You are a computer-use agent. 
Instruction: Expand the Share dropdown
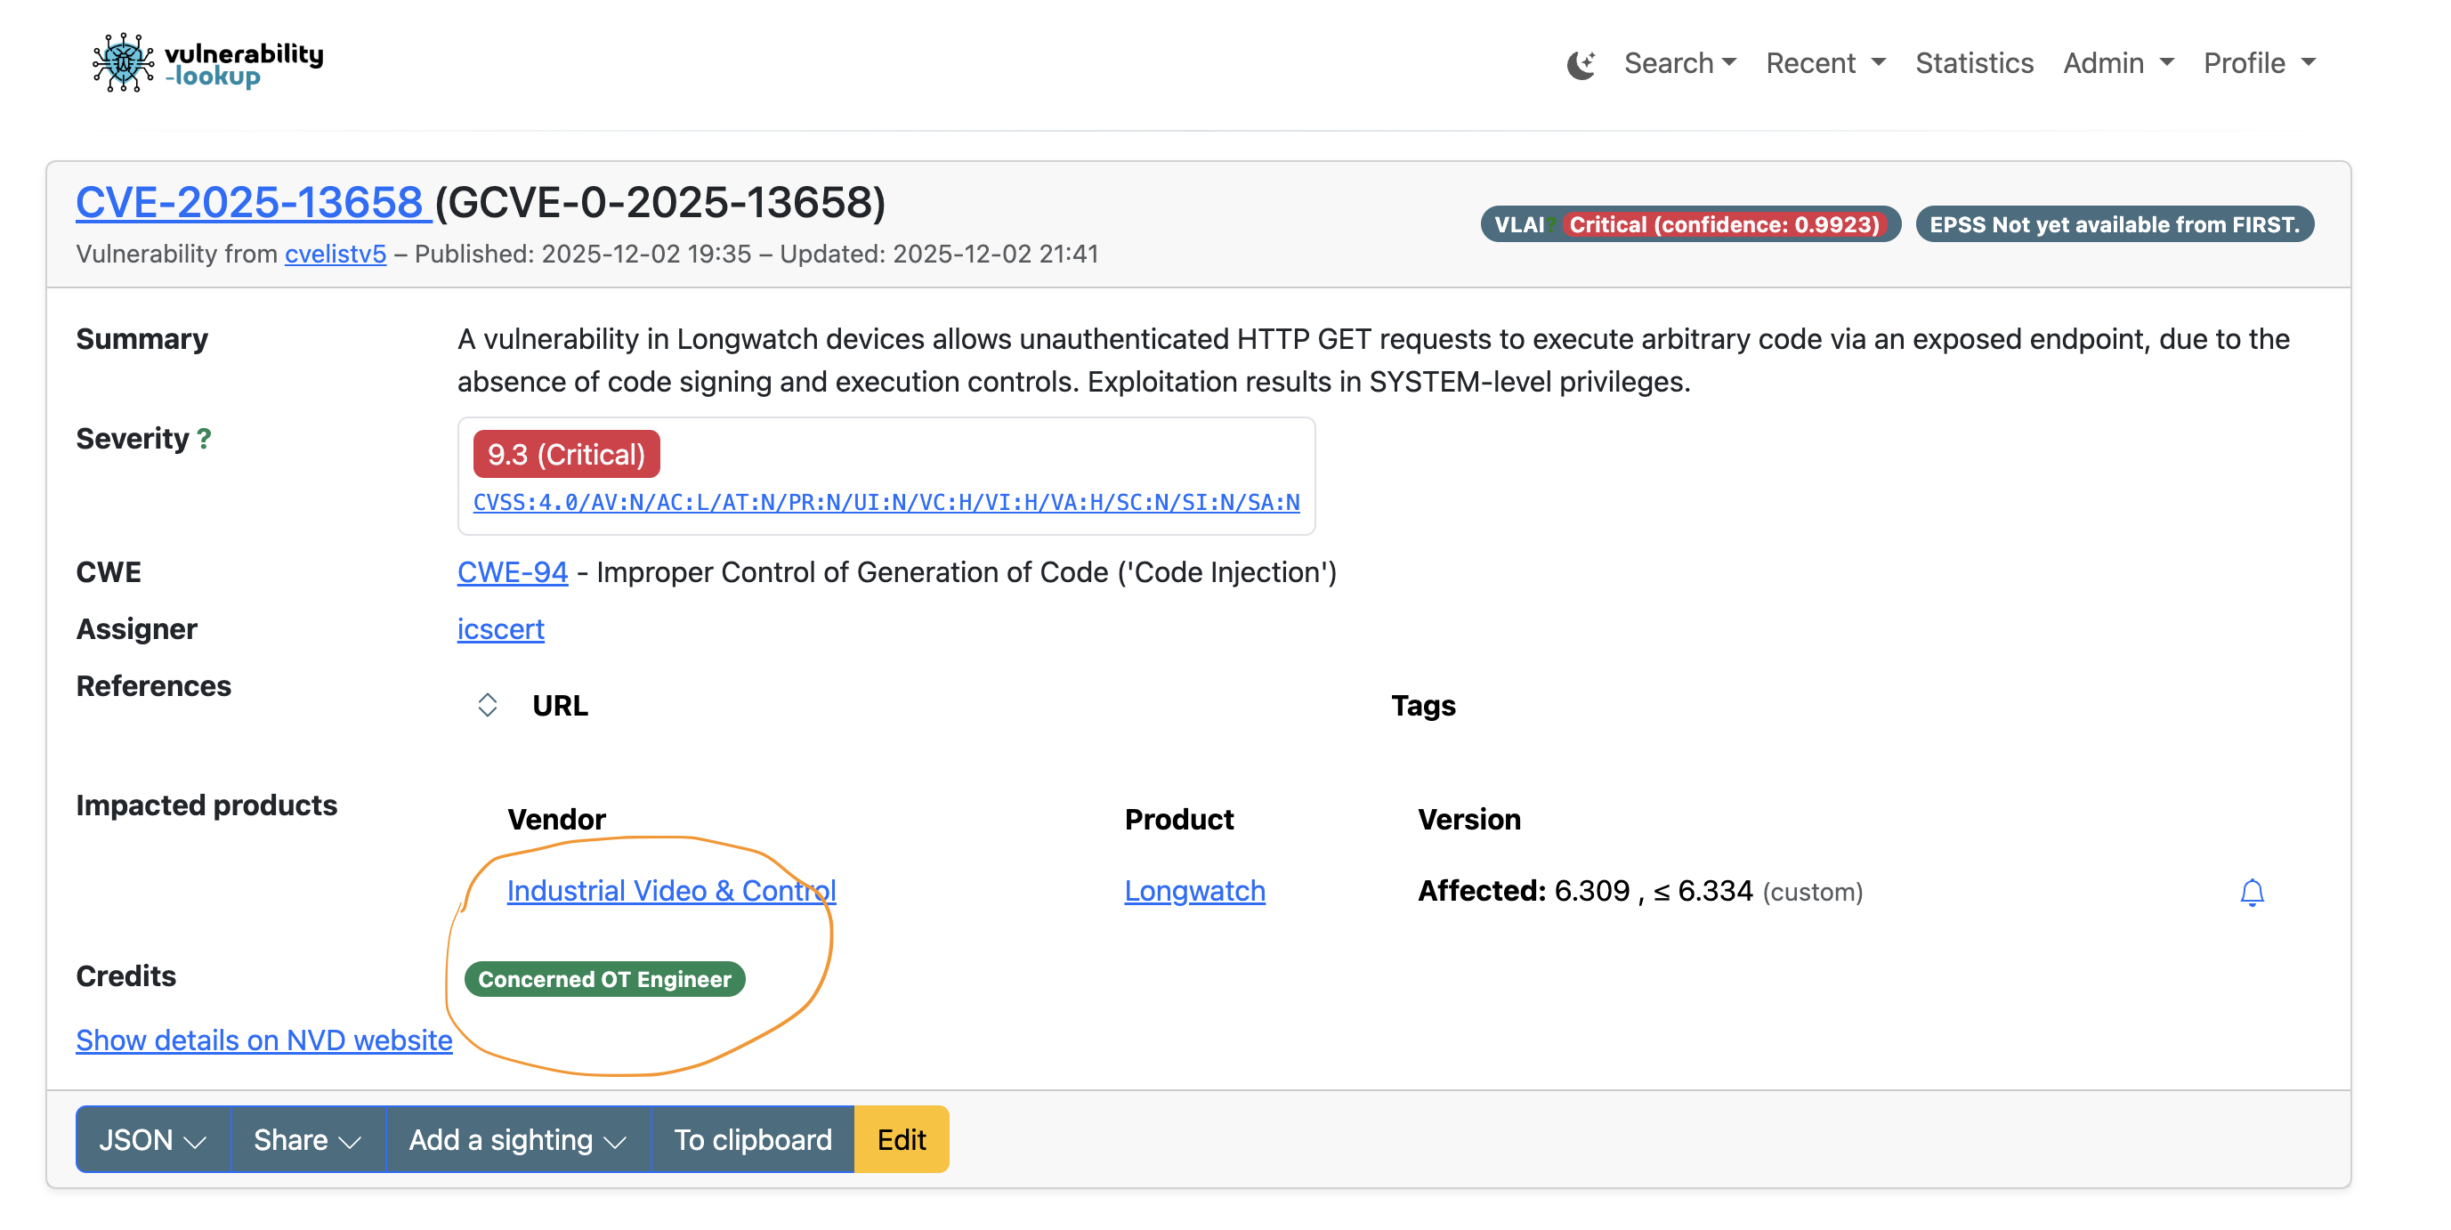click(307, 1138)
